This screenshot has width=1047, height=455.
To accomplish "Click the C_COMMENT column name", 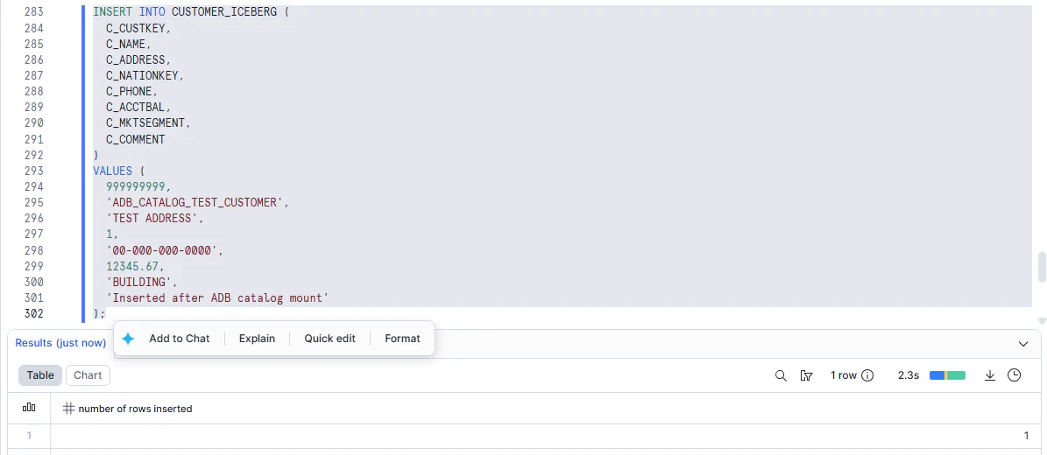I will pyautogui.click(x=136, y=139).
